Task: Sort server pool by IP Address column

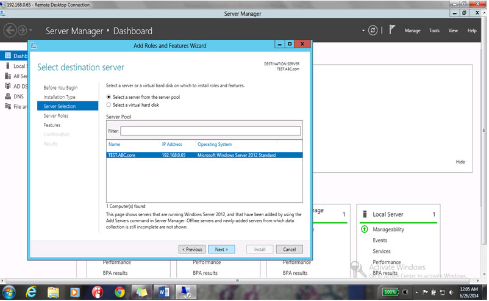Action: coord(172,144)
